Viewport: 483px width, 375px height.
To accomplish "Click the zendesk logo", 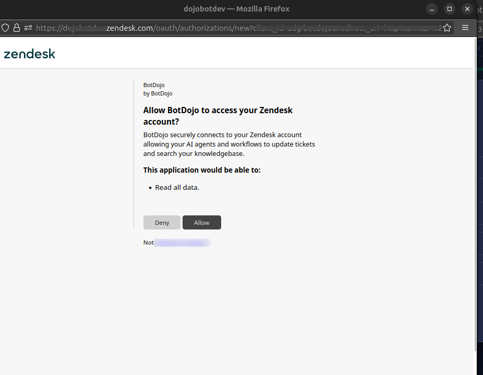I will (30, 54).
